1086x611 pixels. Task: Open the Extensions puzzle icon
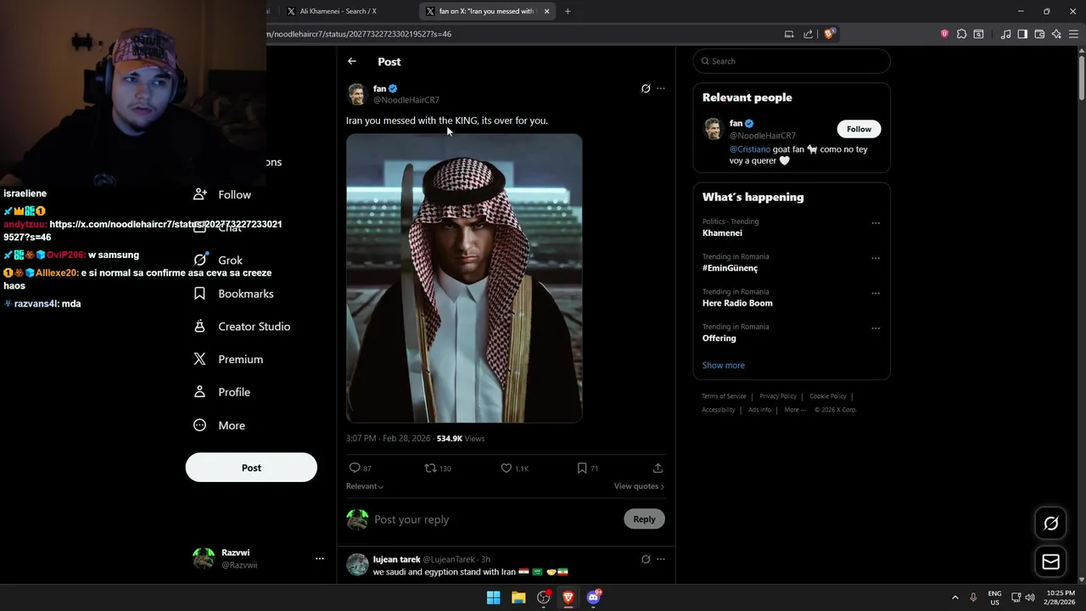pos(961,34)
